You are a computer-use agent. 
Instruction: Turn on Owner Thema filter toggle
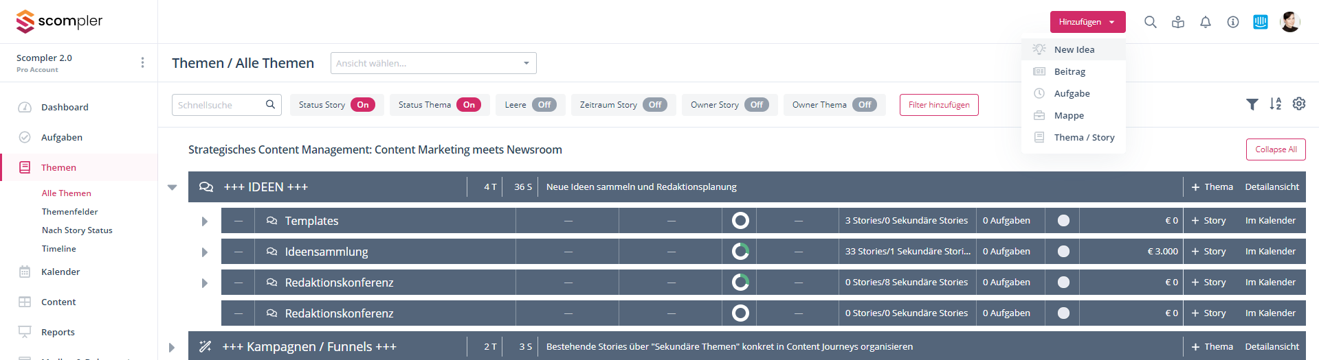coord(864,105)
